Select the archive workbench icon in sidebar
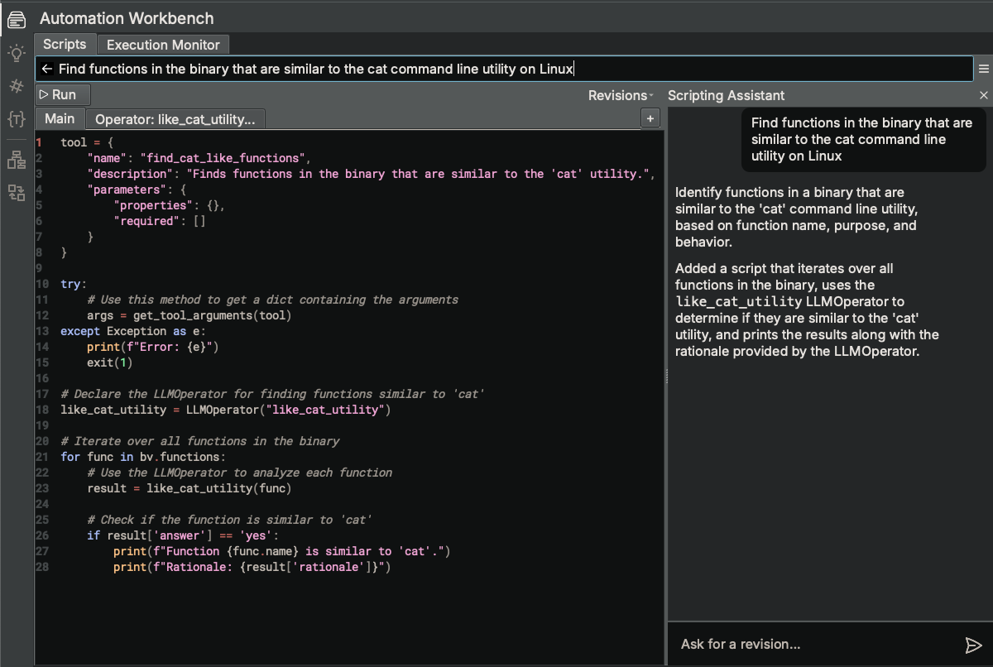 (x=16, y=18)
